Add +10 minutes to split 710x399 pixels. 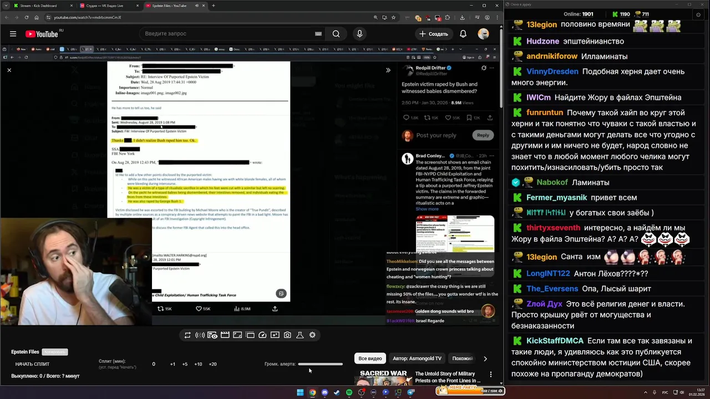(198, 364)
